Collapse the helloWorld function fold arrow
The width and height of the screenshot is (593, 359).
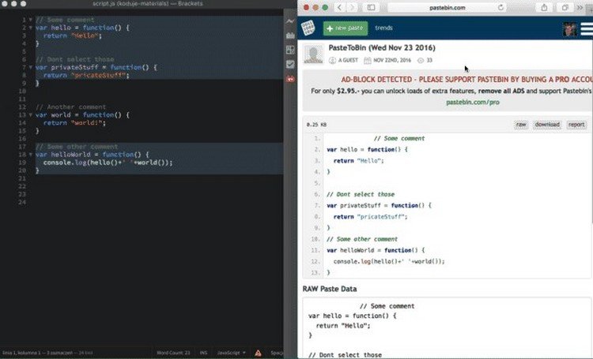30,155
